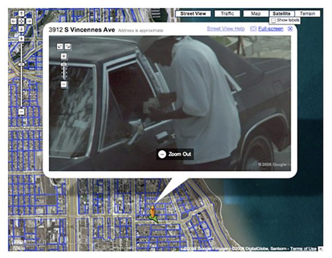Screen dimensions: 332x258
Task: Click the Address is approximate note
Action: tap(140, 31)
